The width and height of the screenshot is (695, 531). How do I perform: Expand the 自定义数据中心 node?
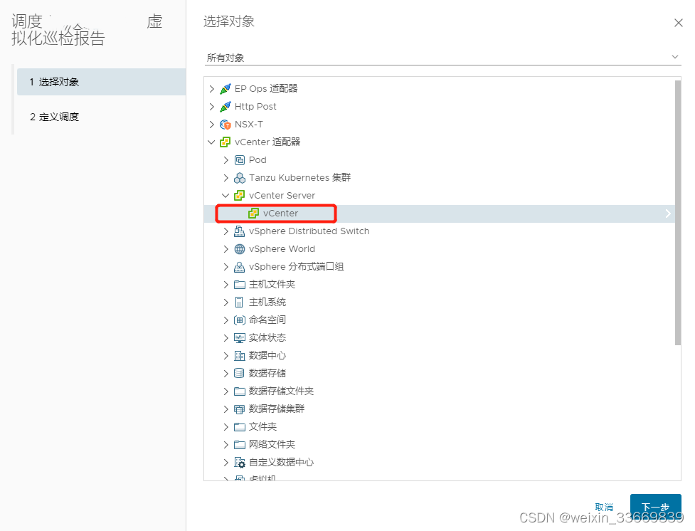pos(226,462)
